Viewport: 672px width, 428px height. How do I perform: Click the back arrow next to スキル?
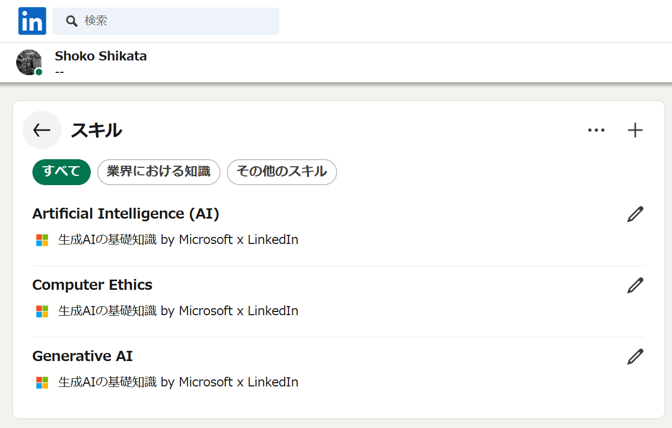tap(42, 130)
